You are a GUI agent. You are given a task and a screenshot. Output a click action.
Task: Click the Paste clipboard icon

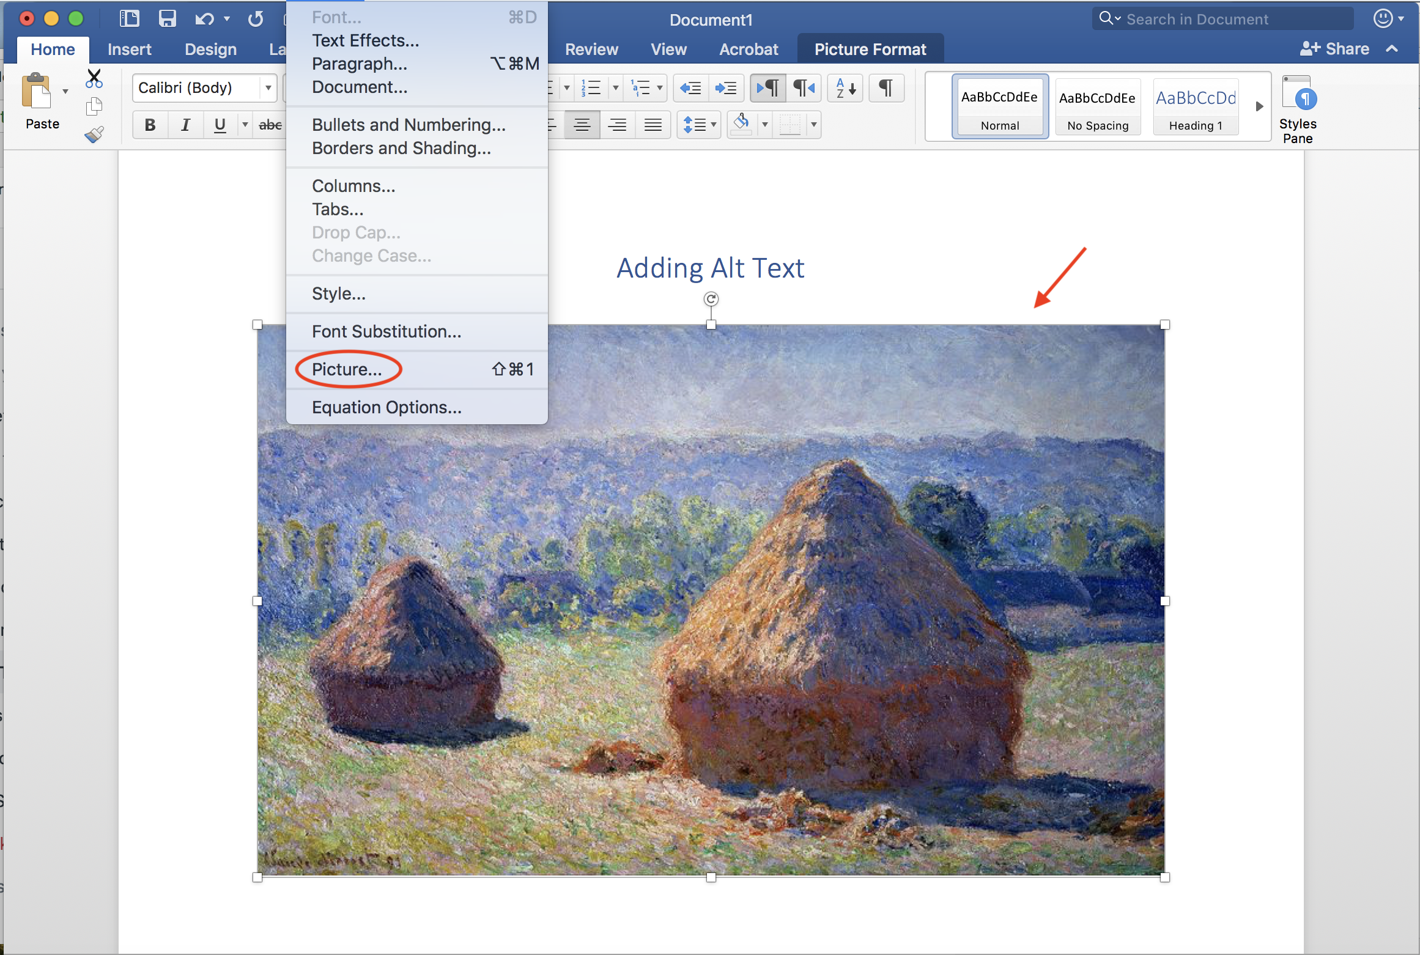point(37,92)
